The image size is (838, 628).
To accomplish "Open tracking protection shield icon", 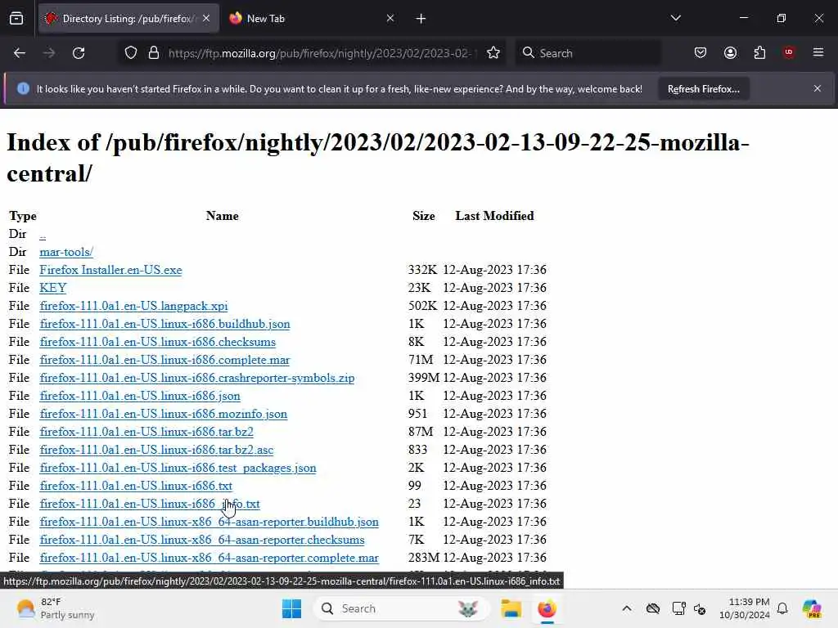I will coord(131,53).
